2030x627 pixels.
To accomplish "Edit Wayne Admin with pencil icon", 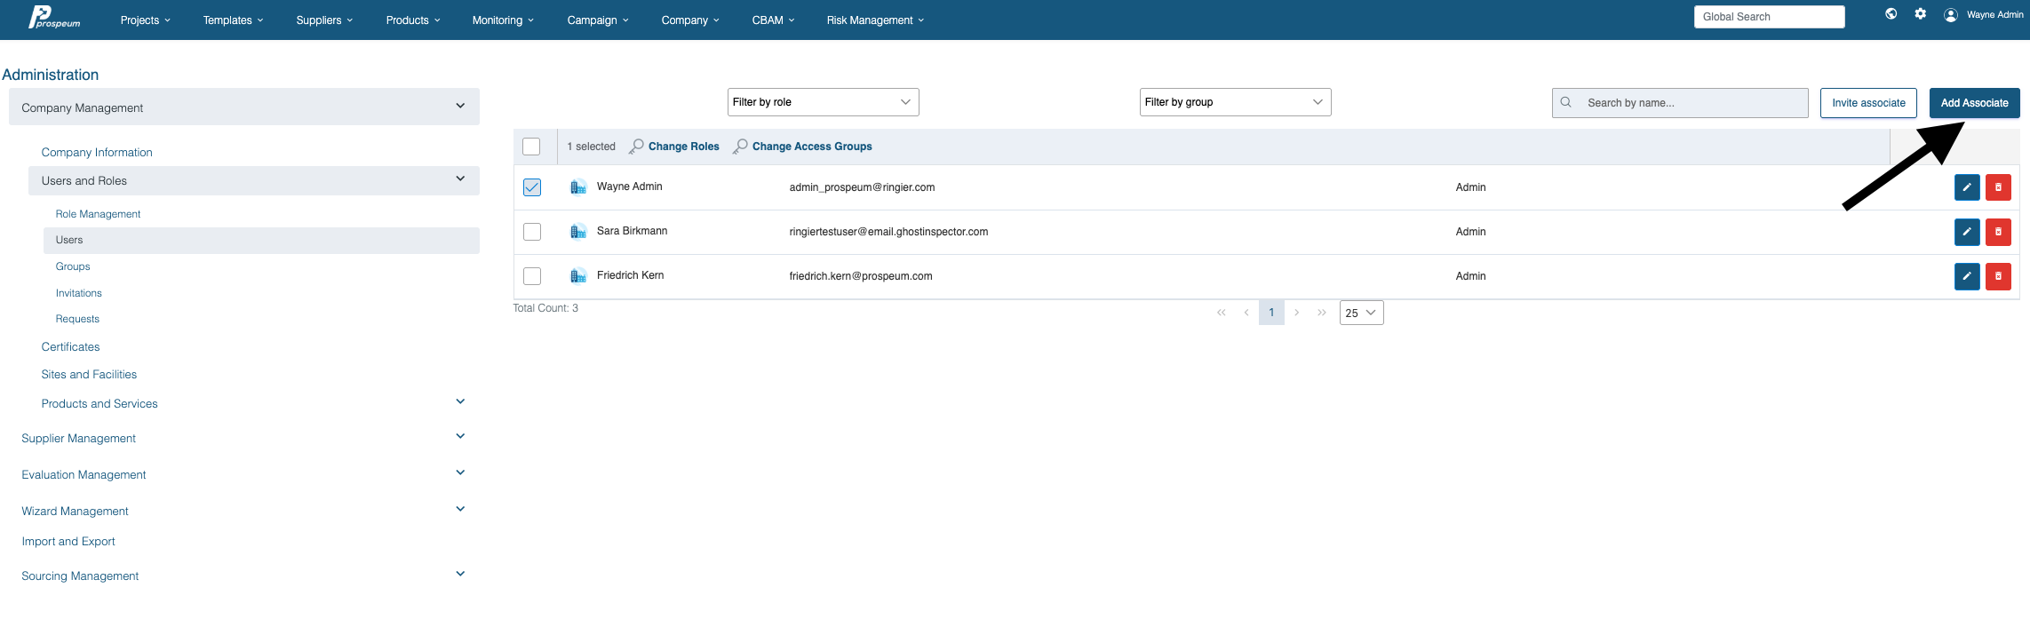I will pos(1967,187).
